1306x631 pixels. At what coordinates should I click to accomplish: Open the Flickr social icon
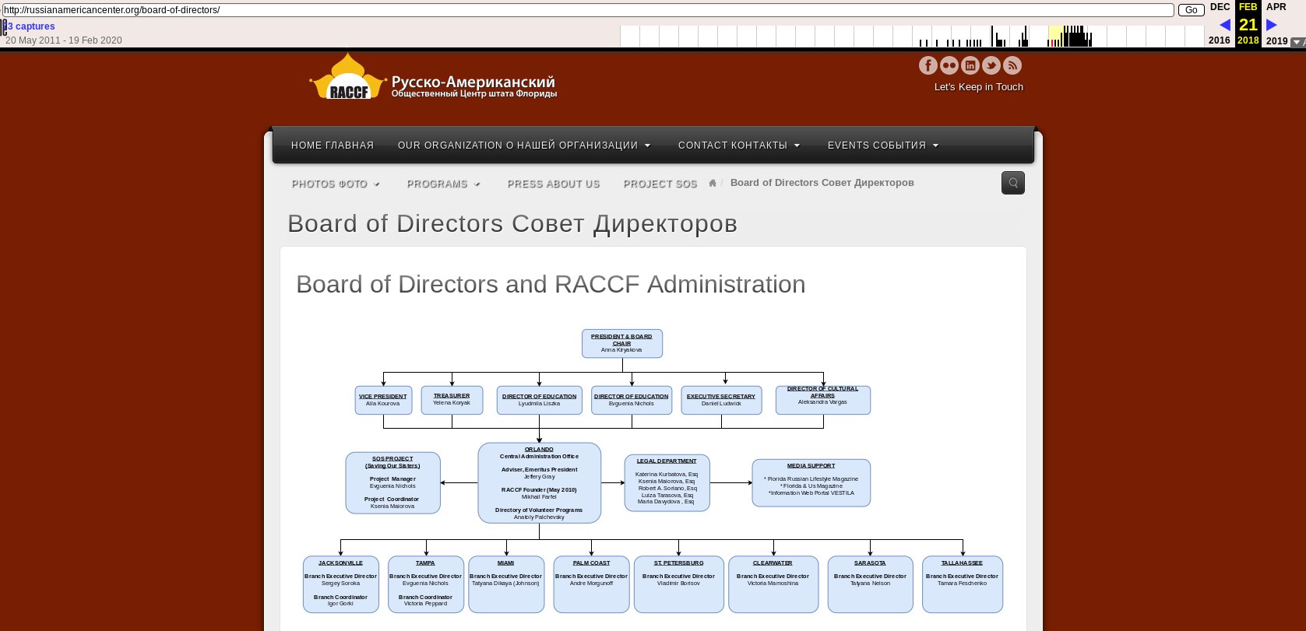(x=949, y=65)
